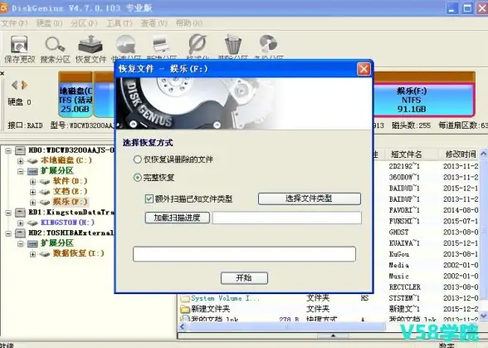This screenshot has height=348, width=488.
Task: Expand the 文档 (E:) node
Action: coord(32,192)
